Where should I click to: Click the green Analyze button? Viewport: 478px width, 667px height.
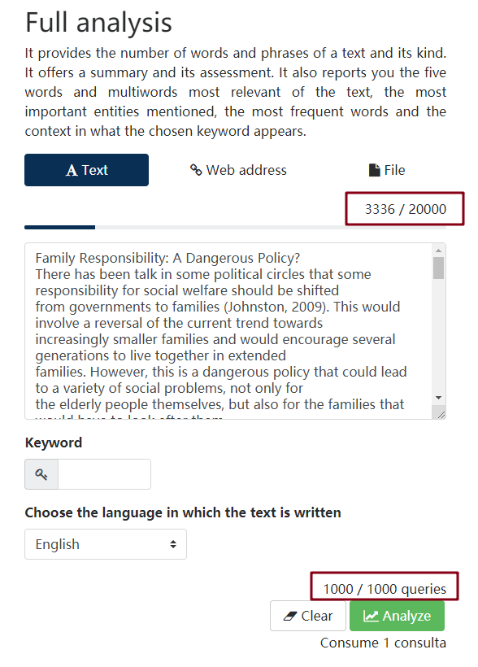(x=397, y=616)
